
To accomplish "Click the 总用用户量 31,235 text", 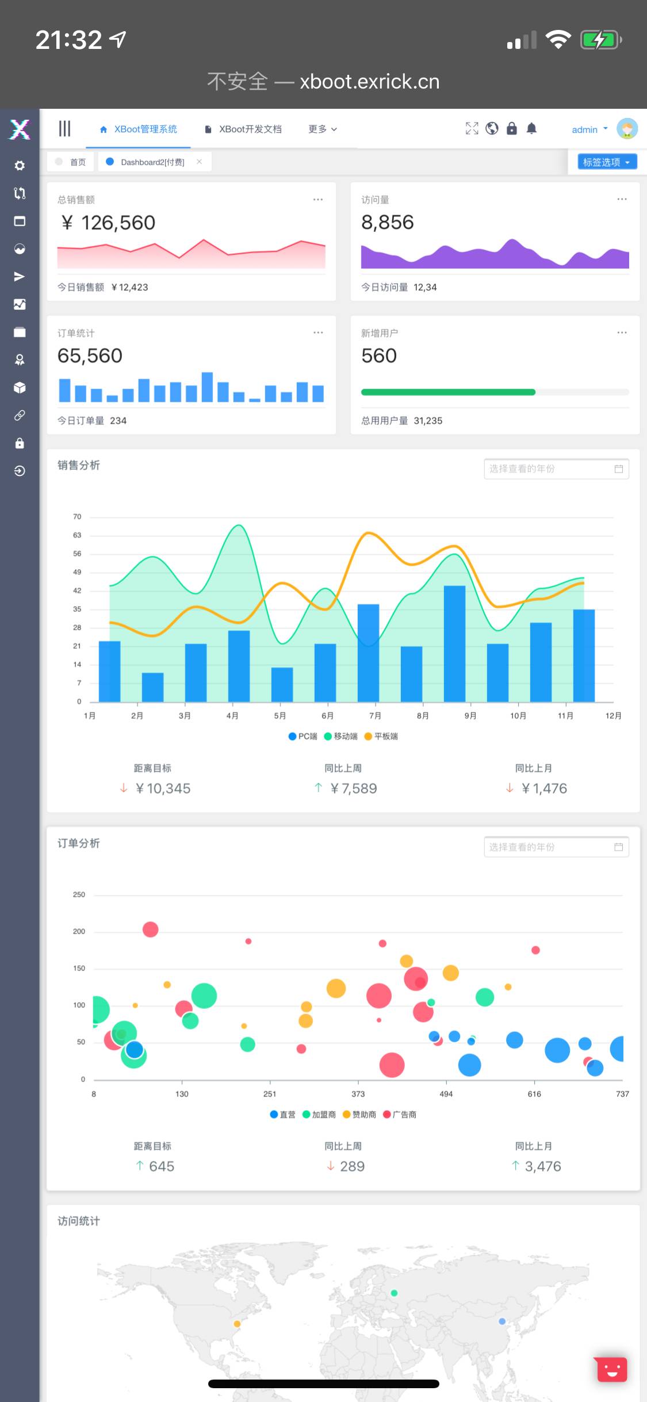I will tap(402, 421).
